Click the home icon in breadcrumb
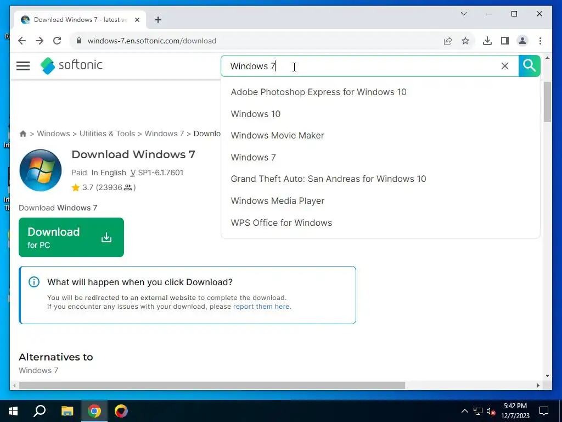 tap(23, 134)
